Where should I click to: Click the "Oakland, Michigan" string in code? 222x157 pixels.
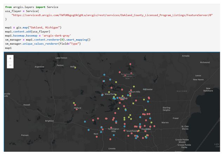(45, 27)
